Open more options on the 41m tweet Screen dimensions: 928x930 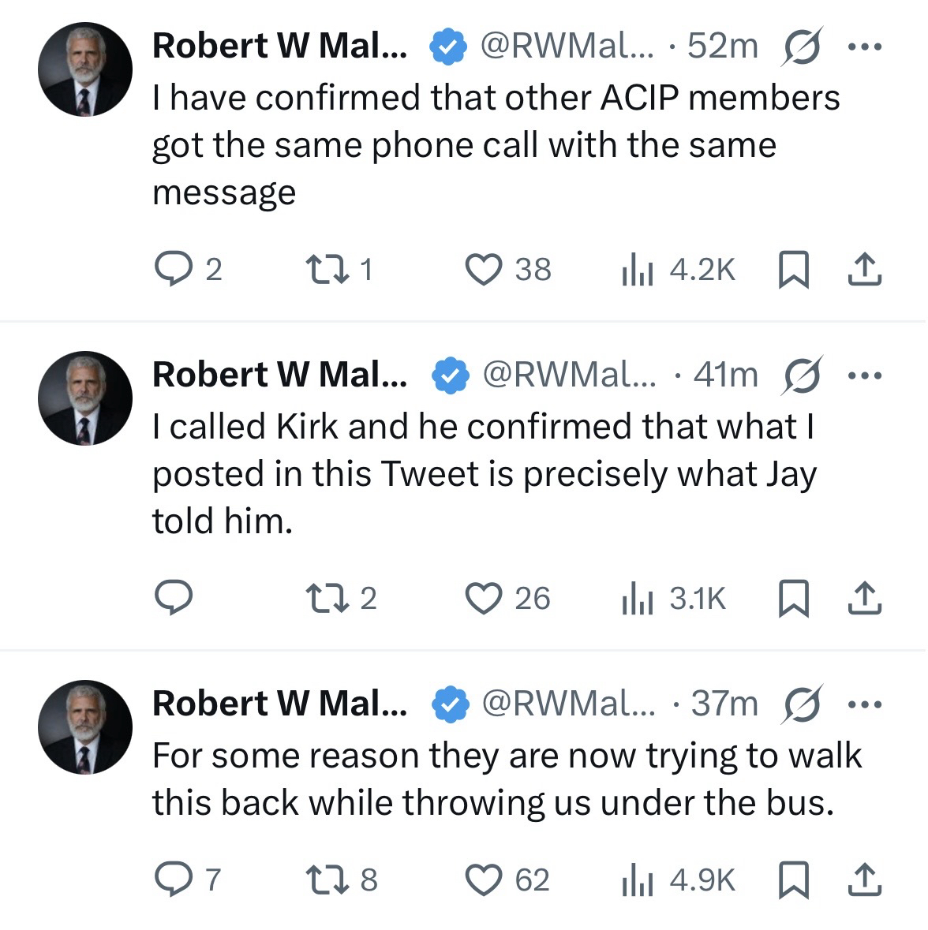coord(864,375)
